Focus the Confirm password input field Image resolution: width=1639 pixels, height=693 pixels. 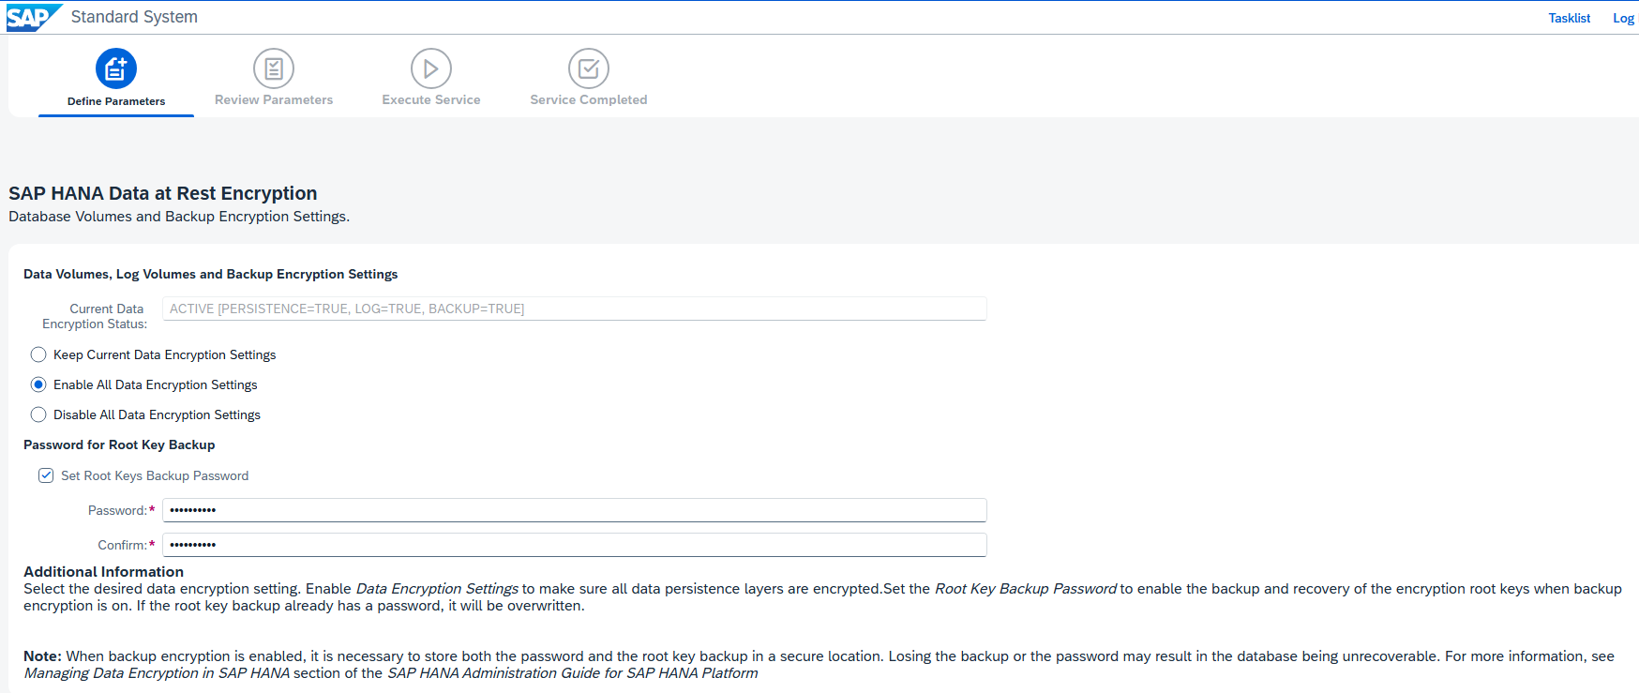tap(575, 545)
